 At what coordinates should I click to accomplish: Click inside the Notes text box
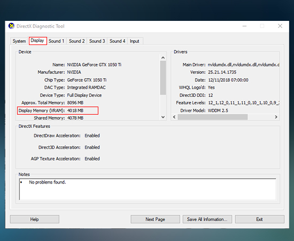148,189
